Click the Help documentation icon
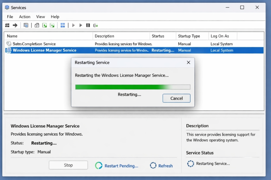This screenshot has width=271, height=180. pyautogui.click(x=52, y=25)
